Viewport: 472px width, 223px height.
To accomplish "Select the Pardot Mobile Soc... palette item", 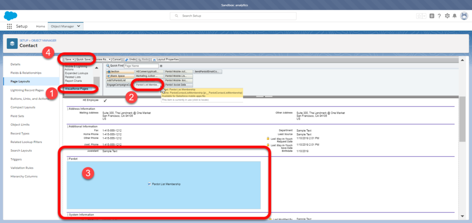I will tap(178, 81).
